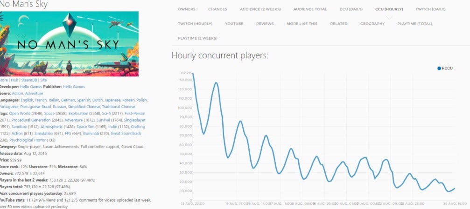Select the CCU (Hourly) tab
The height and width of the screenshot is (209, 470).
pyautogui.click(x=389, y=9)
